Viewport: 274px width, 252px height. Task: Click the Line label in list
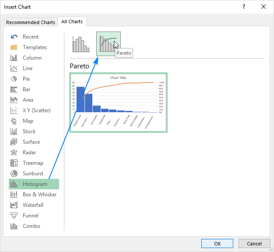[x=28, y=68]
